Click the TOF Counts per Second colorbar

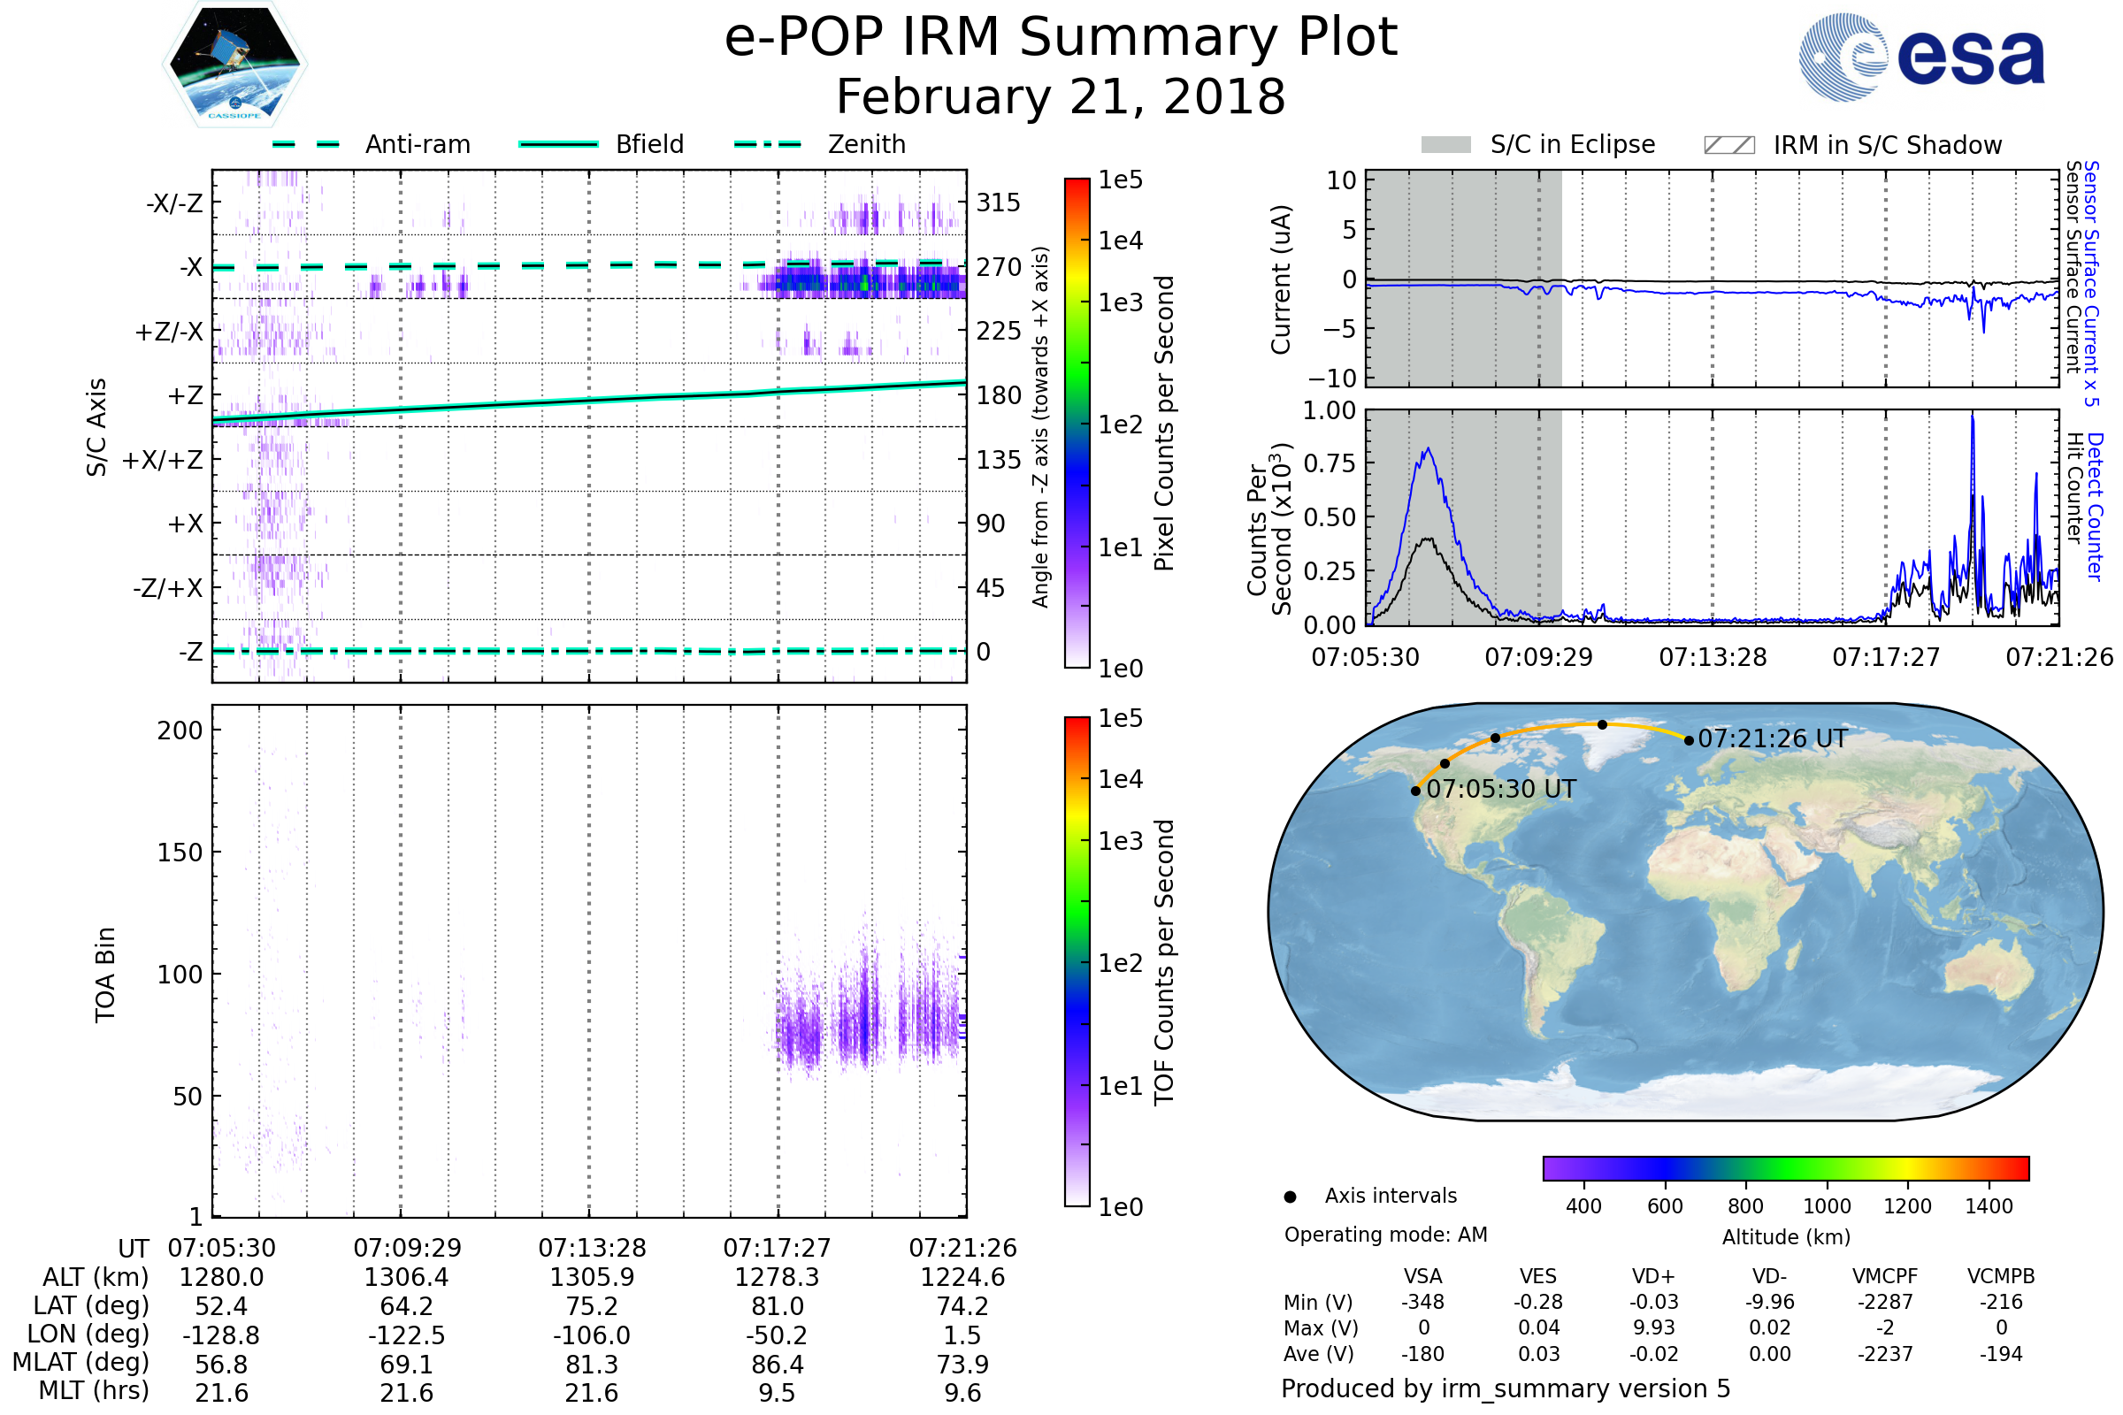tap(1077, 961)
